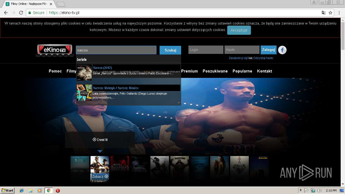Image resolution: width=345 pixels, height=194 pixels.
Task: Open Premium menu item
Action: tap(189, 71)
